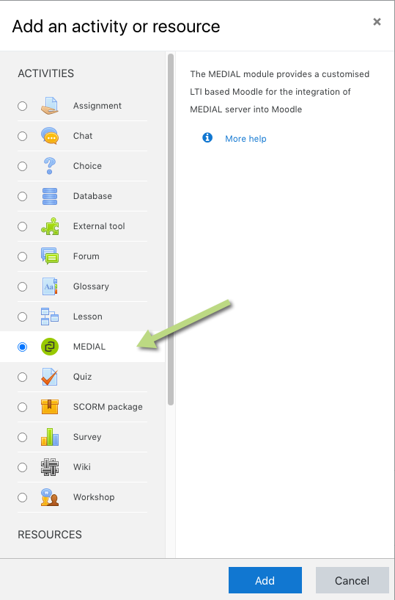
Task: Click the Wiki weave icon
Action: 50,467
